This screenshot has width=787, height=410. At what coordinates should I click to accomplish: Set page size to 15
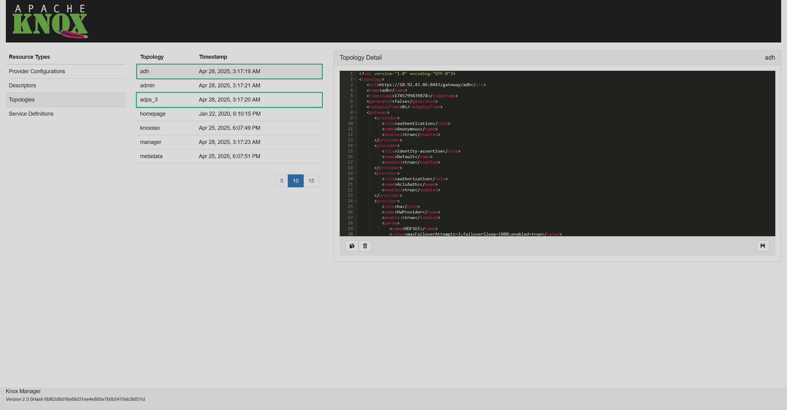coord(311,181)
